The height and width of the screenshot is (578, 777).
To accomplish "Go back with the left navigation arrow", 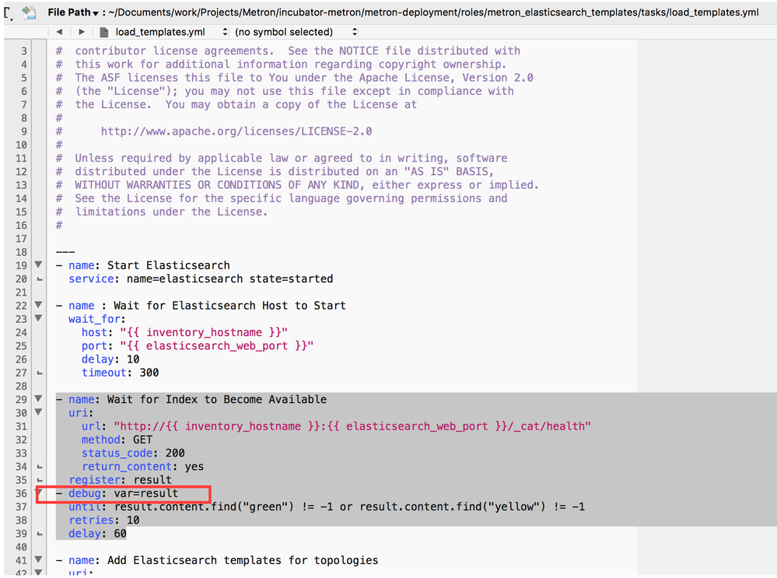I will pos(59,32).
